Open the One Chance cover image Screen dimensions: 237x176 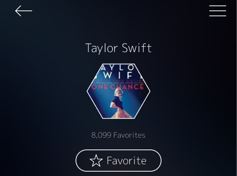(118, 91)
